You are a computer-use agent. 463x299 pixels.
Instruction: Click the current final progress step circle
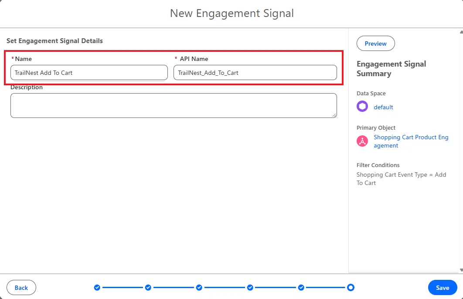[x=351, y=288]
